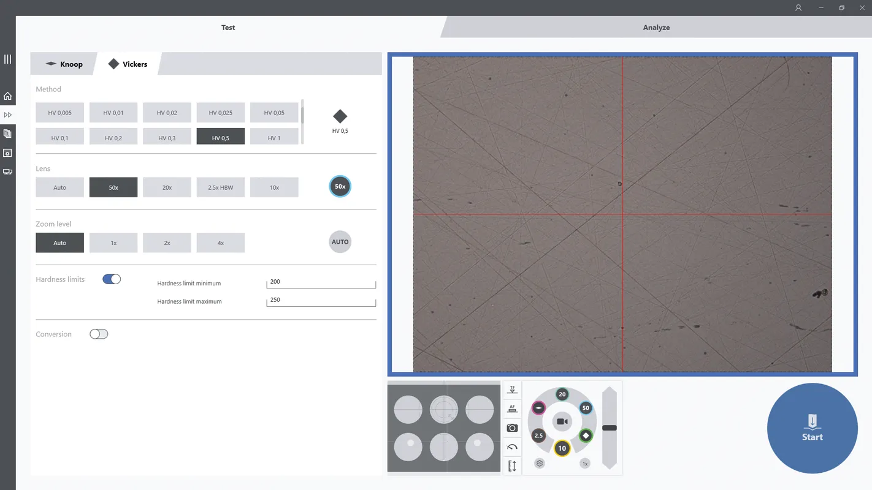Open the documents sidebar icon
The width and height of the screenshot is (872, 490).
(x=7, y=134)
